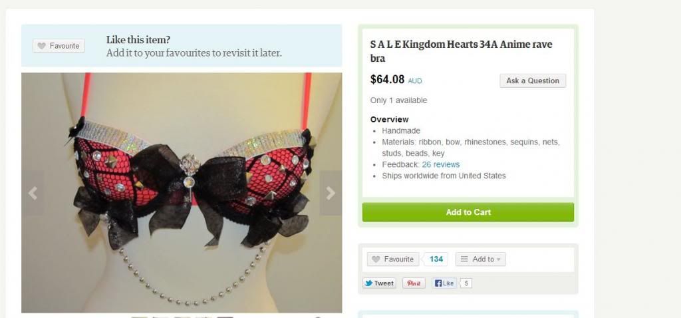Image resolution: width=681 pixels, height=318 pixels.
Task: Click the 134 favourites count
Action: click(x=436, y=259)
